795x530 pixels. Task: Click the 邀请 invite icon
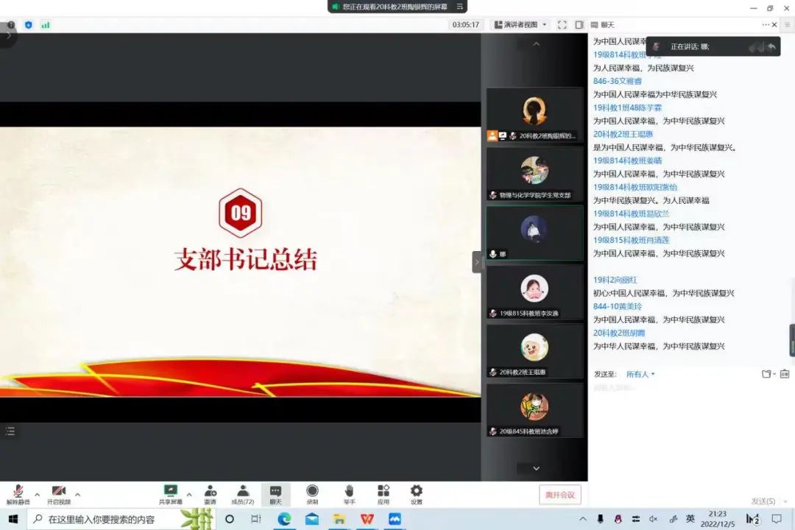(210, 493)
